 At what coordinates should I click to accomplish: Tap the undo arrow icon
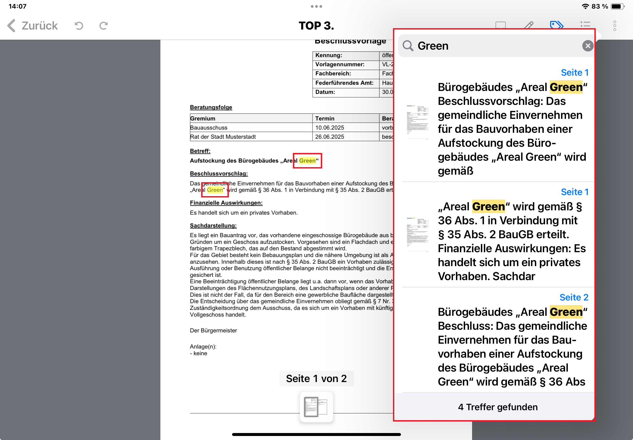[78, 25]
